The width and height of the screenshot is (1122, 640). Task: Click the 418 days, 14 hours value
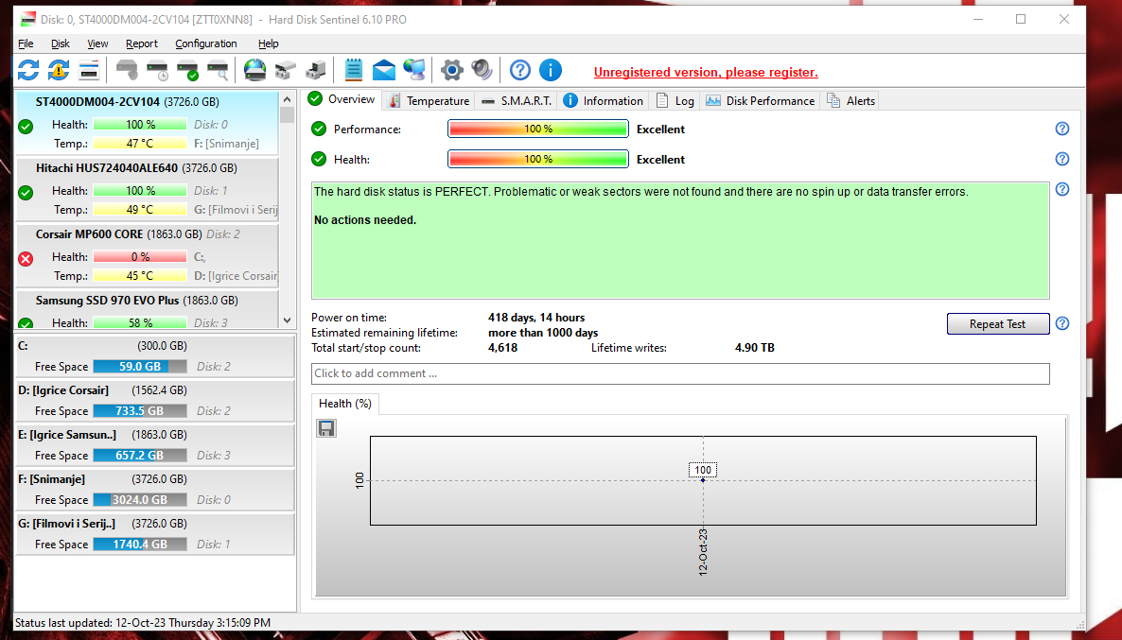point(536,318)
